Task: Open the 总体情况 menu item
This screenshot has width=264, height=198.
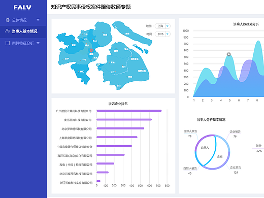Action: tap(23, 20)
